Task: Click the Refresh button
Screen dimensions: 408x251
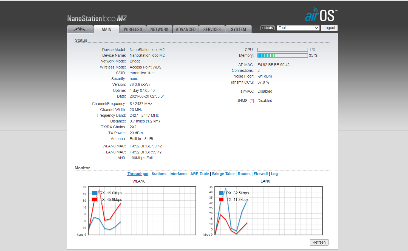Action: pos(319,242)
